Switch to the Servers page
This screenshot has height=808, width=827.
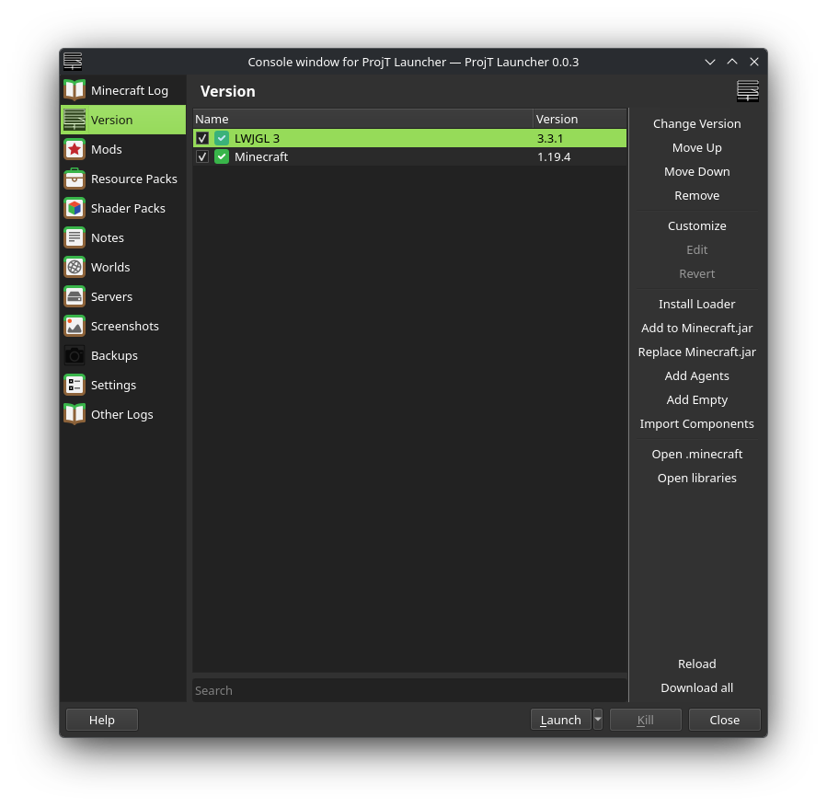(x=109, y=296)
